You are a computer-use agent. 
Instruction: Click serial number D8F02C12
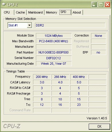(x=54, y=58)
